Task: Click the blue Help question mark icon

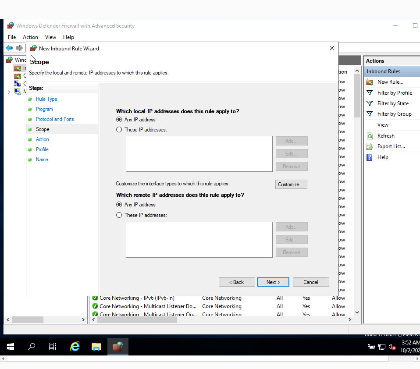Action: coord(370,157)
